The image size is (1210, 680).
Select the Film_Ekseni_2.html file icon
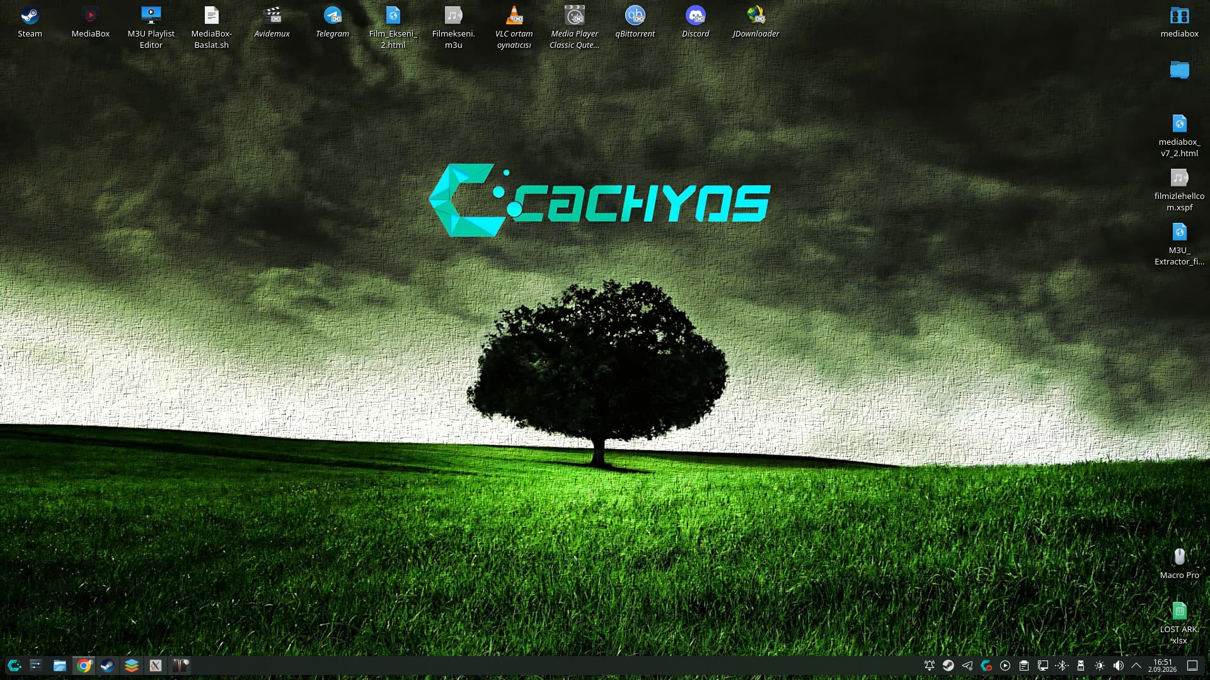pos(393,28)
